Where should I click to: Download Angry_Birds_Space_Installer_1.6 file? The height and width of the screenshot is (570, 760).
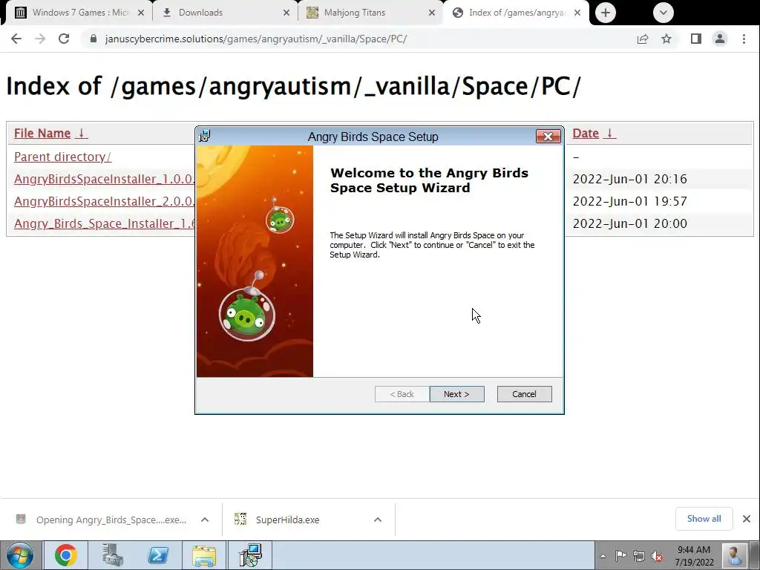104,223
